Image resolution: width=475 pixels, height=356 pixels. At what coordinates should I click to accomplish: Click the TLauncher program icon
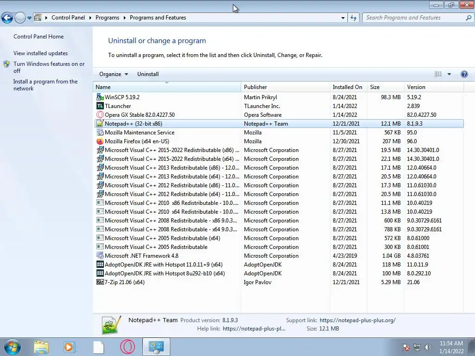click(100, 106)
